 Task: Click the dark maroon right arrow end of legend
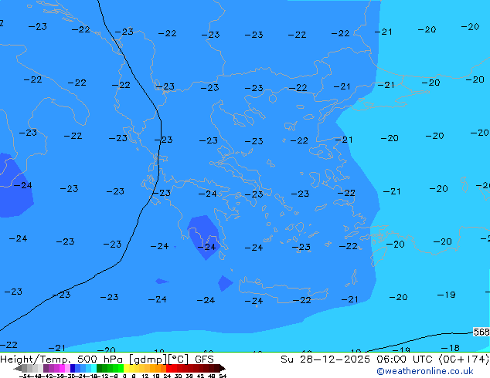(223, 368)
